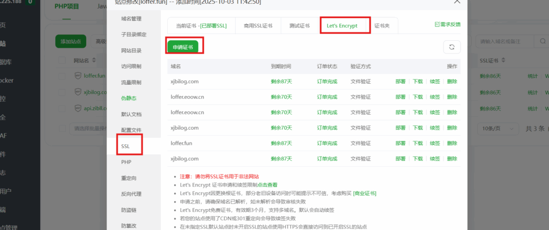Switch to the 商用SSL证书 tab

click(x=258, y=26)
